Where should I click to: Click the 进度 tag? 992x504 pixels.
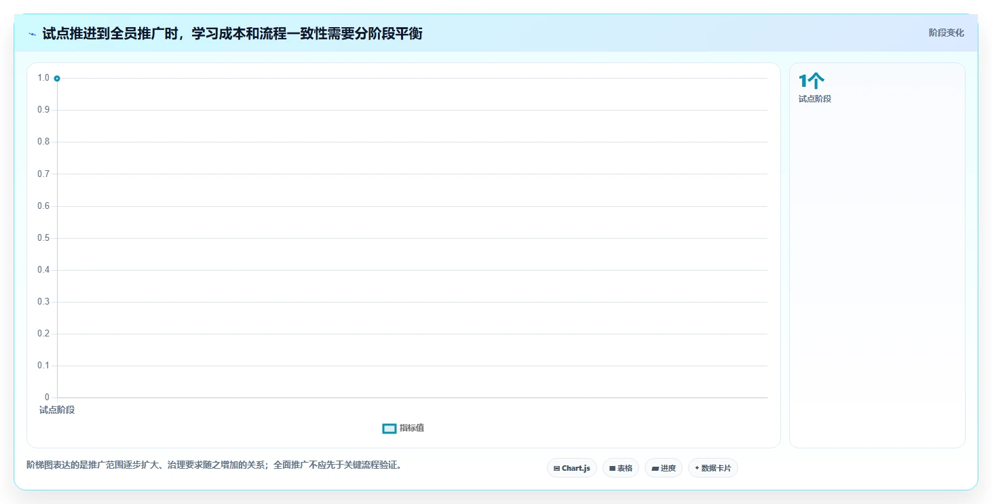pos(664,468)
